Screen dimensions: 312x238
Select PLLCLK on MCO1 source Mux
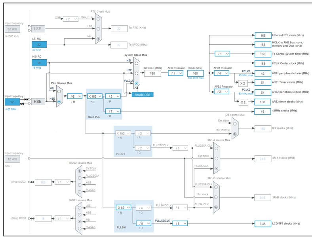(x=80, y=229)
